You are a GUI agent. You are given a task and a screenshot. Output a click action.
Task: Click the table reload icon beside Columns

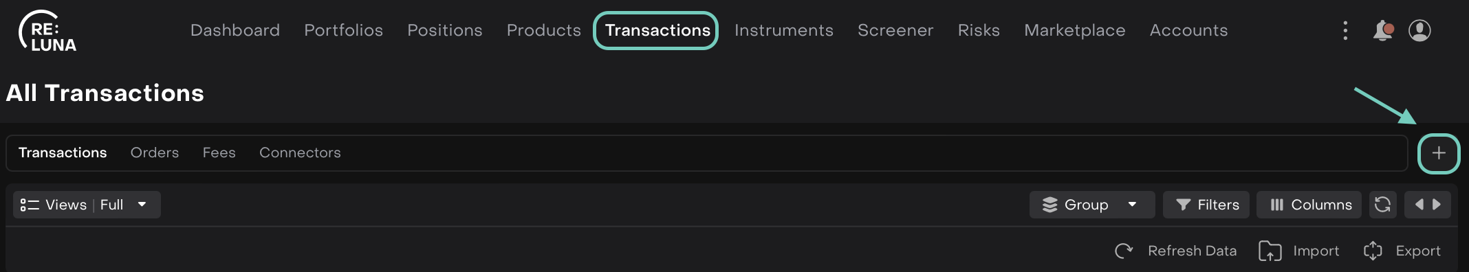coord(1382,205)
